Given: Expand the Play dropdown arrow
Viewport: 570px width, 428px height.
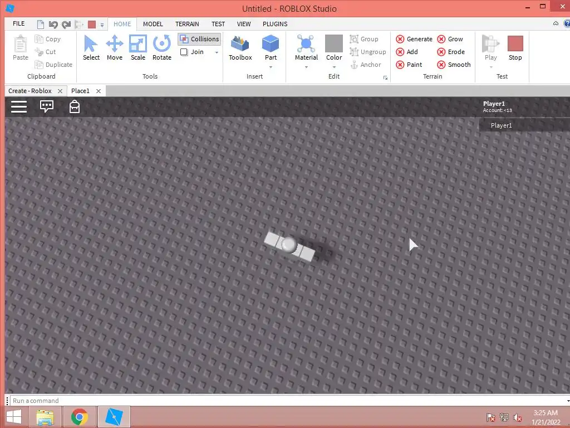Looking at the screenshot, I should tap(491, 67).
